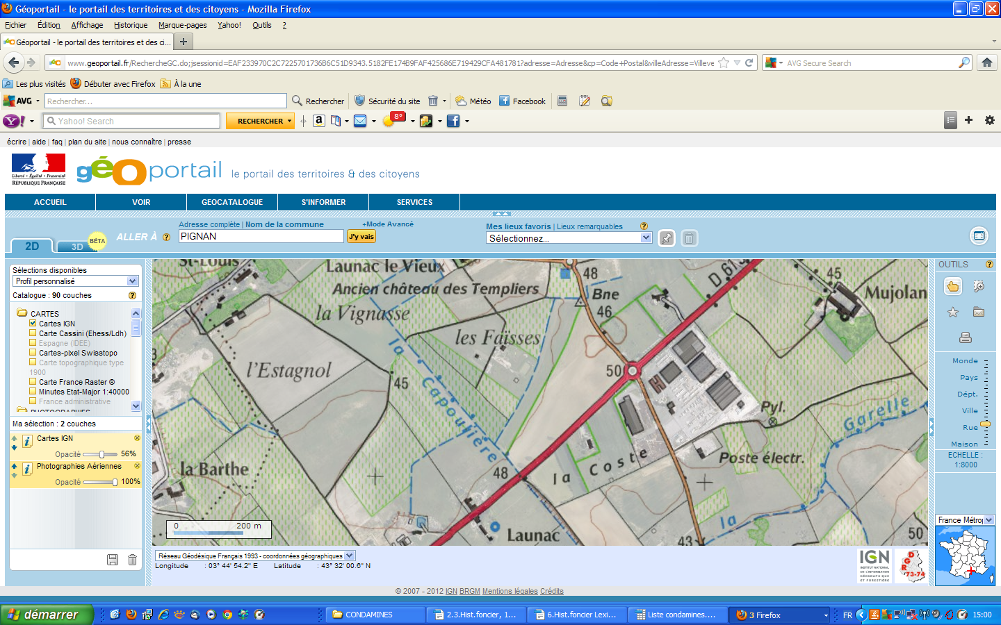Click the trash icon below layer selection
Image resolution: width=1001 pixels, height=625 pixels.
(132, 560)
